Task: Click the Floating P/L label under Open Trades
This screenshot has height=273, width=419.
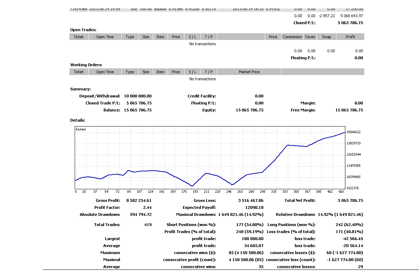Action: [303, 58]
